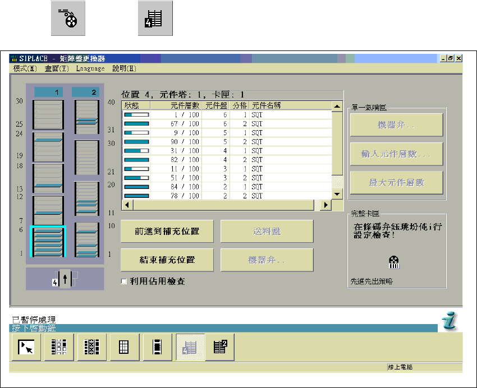Select magazine 1-10 in tower 2
The height and width of the screenshot is (388, 477).
tap(87, 240)
